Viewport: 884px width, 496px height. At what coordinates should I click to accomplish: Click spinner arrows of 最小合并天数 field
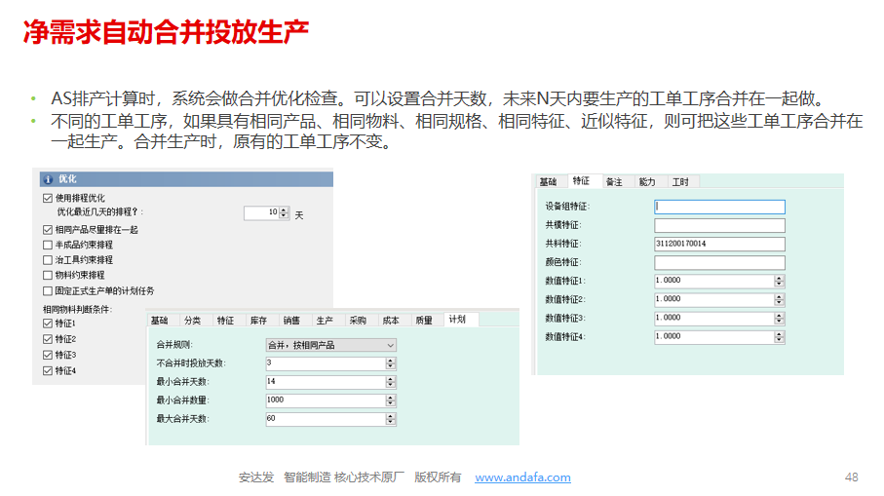point(391,382)
